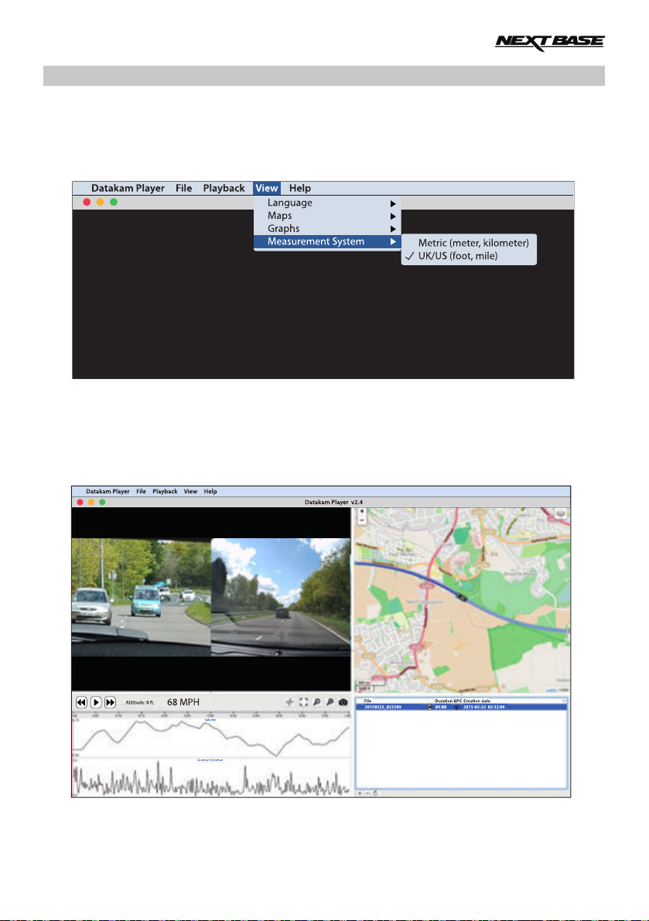The image size is (649, 921).
Task: Click the minus icon below the file list
Action: click(367, 793)
